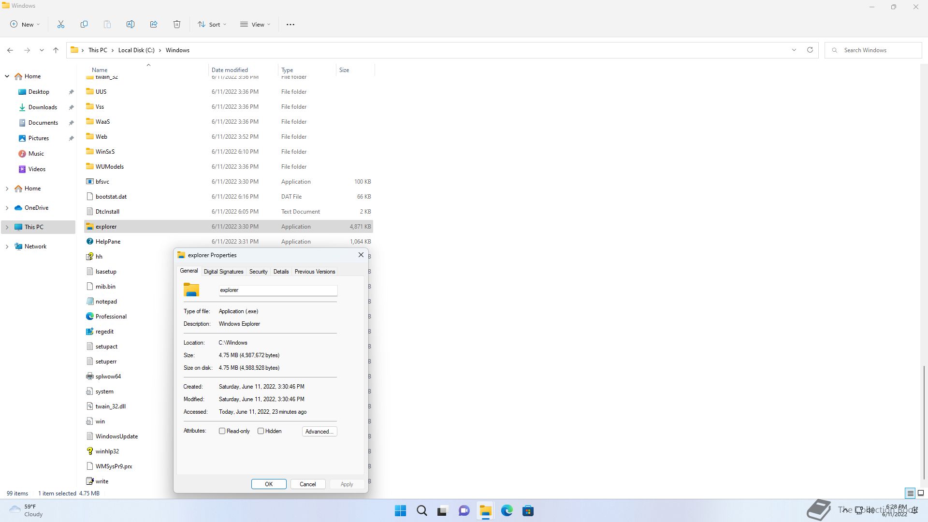Open Documents in navigation pane
This screenshot has width=928, height=522.
tap(43, 123)
